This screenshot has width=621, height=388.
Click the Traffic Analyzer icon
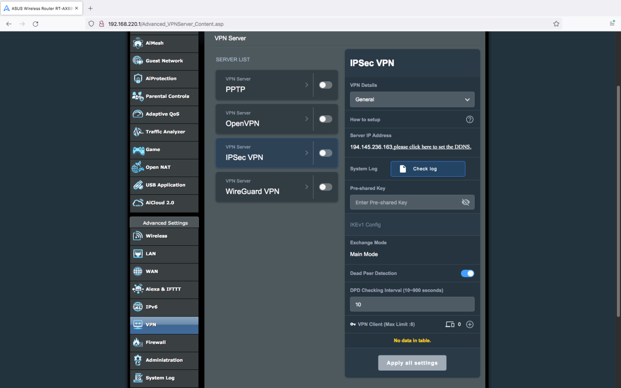point(138,132)
